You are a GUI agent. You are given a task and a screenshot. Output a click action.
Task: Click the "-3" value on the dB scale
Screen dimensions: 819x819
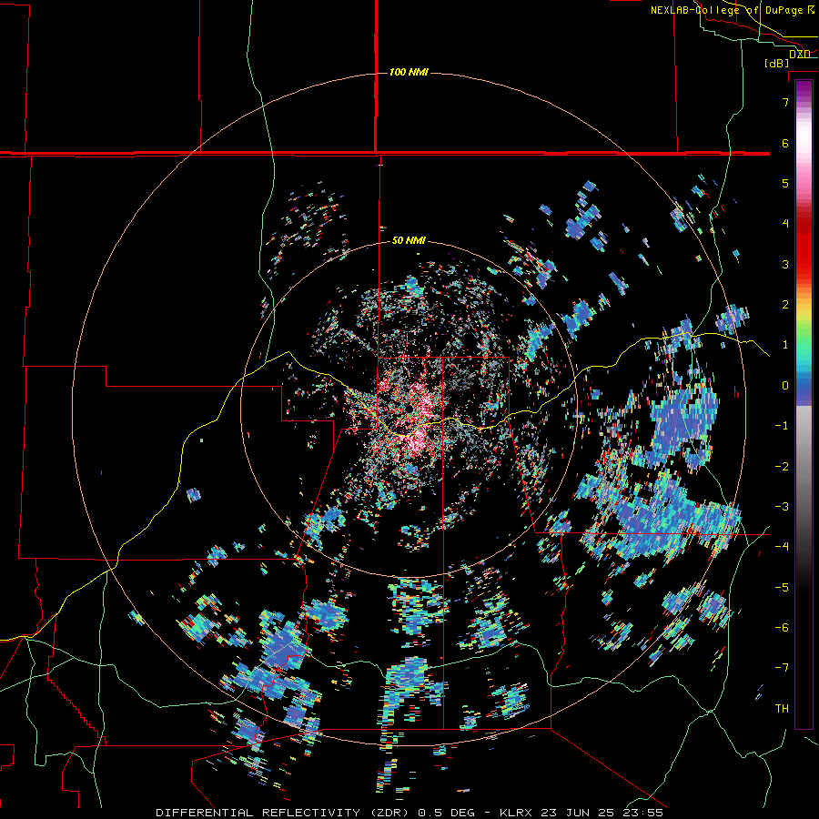tap(782, 506)
